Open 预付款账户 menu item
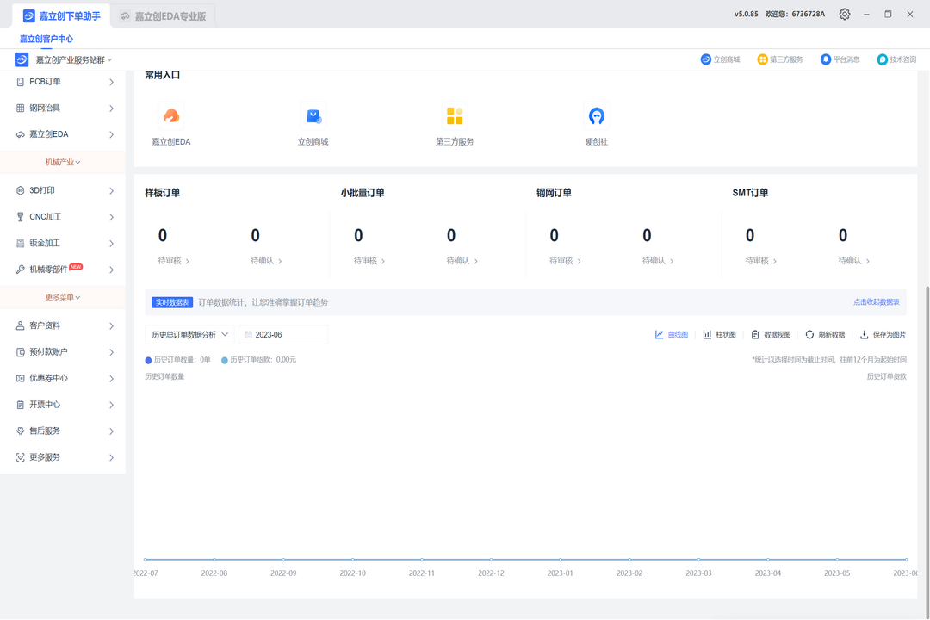The height and width of the screenshot is (620, 930). [63, 352]
